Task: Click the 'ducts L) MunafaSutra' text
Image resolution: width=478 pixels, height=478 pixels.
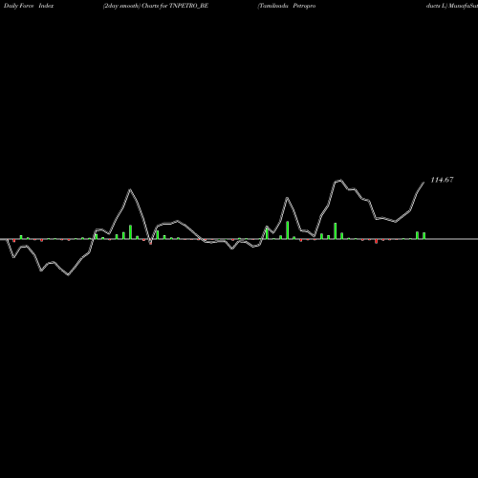Action: tap(452, 6)
